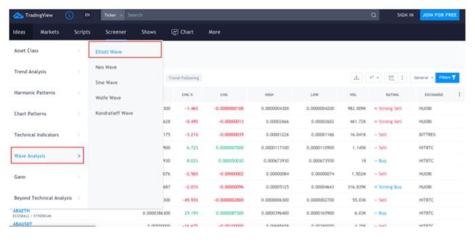Click the Trend Following tab
Screen dimensions: 475x246
[x=184, y=78]
